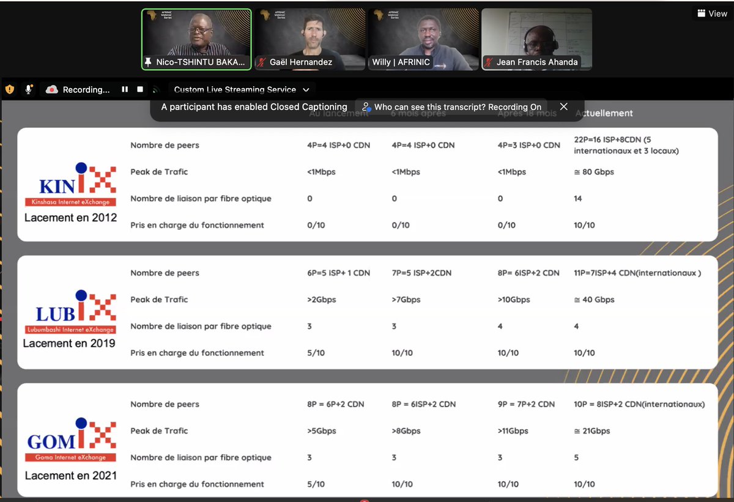The width and height of the screenshot is (734, 502).
Task: Expand Custom Live Streaming Service dropdown
Action: pyautogui.click(x=242, y=89)
